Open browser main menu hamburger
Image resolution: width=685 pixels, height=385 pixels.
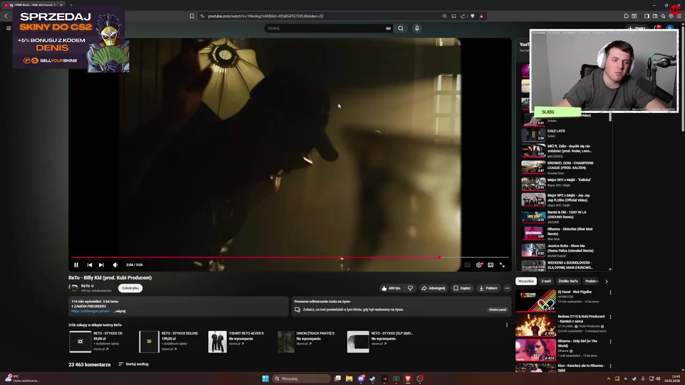click(679, 16)
